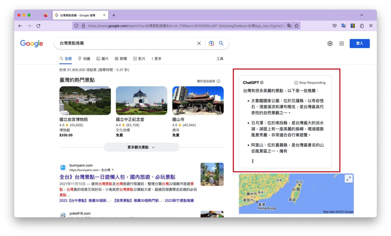Reload the page with the refresh icon
Screen dimensions: 391x236
coord(38,26)
